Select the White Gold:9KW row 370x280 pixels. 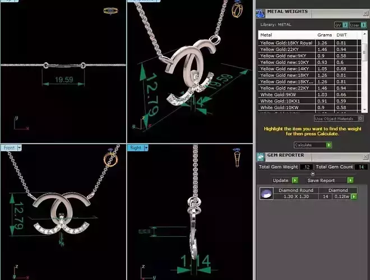click(309, 95)
